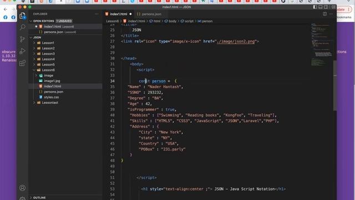Collapse the Lesson6 folder
The height and width of the screenshot is (200, 355).
[48, 70]
